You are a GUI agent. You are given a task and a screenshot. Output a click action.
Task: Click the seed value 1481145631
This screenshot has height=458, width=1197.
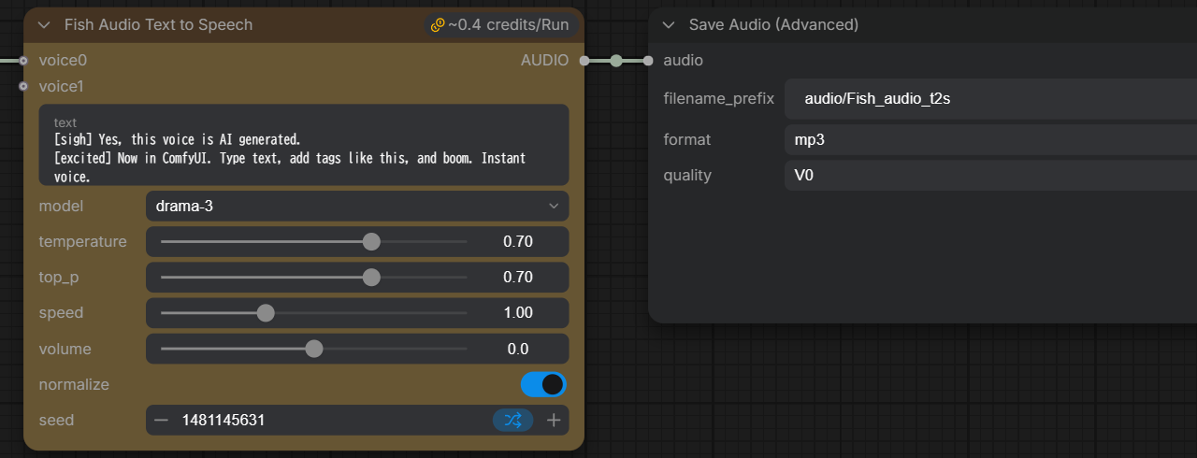(x=224, y=421)
